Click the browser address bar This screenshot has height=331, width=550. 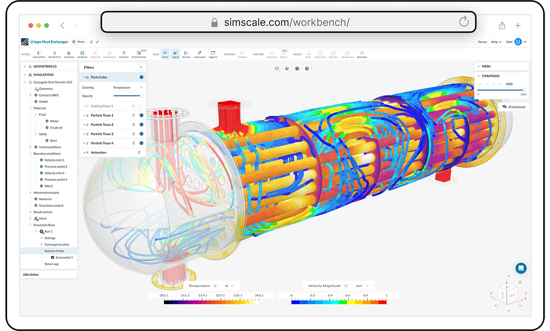[287, 22]
